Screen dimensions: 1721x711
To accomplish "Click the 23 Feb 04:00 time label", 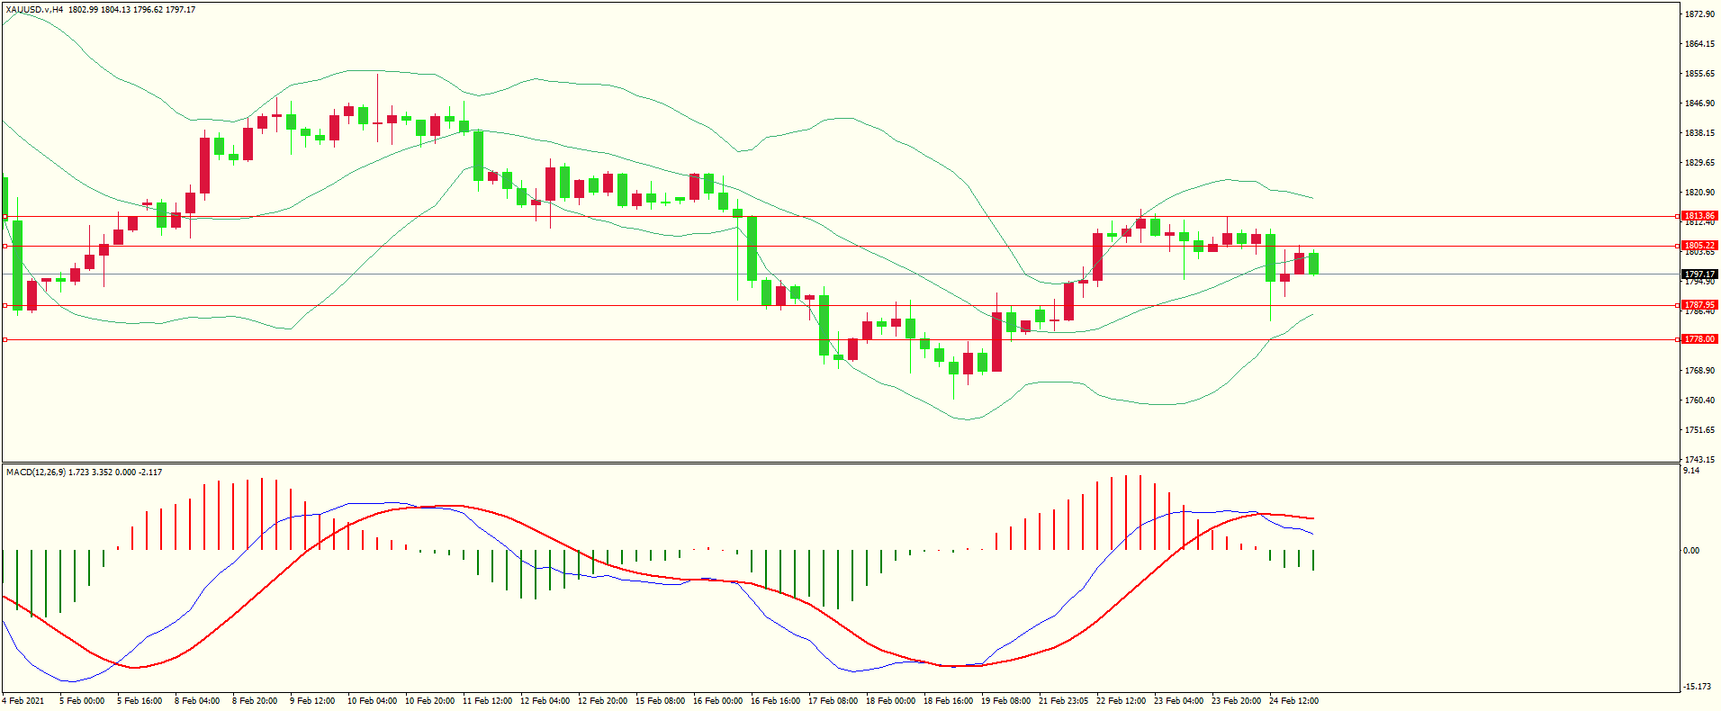I will tap(1178, 701).
